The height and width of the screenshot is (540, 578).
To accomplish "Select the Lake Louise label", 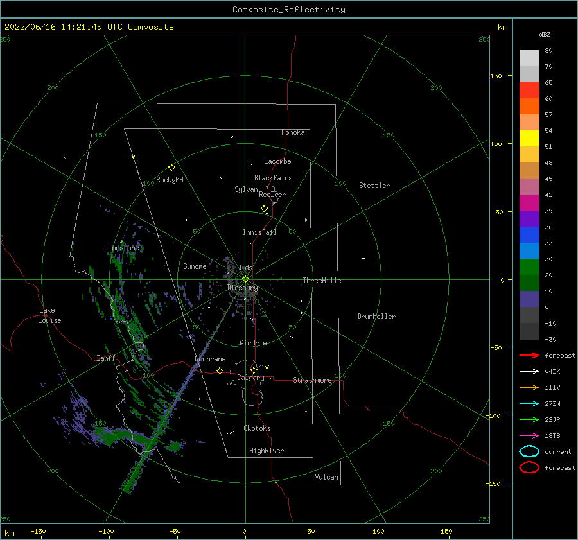I will coord(49,315).
